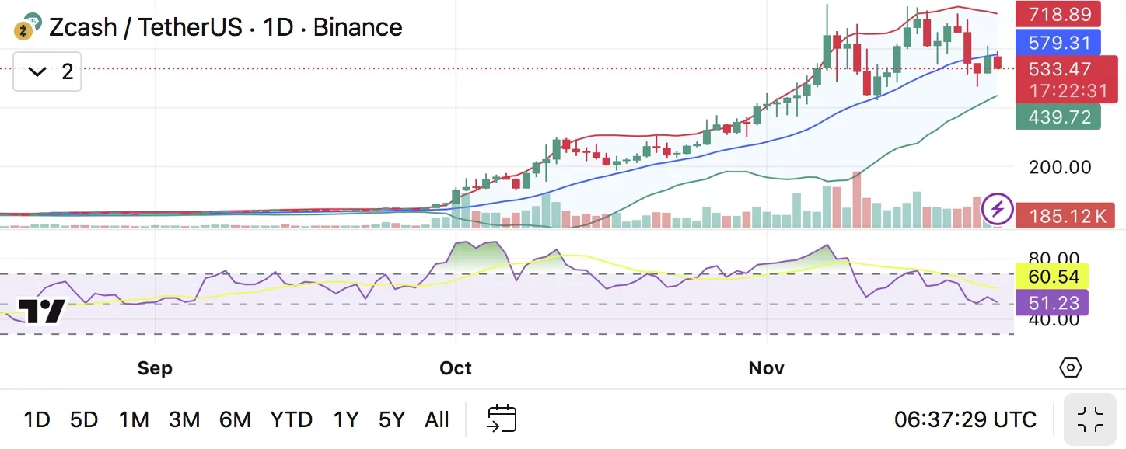This screenshot has height=449, width=1126.
Task: Switch to the YTD timeframe tab
Action: (x=291, y=419)
